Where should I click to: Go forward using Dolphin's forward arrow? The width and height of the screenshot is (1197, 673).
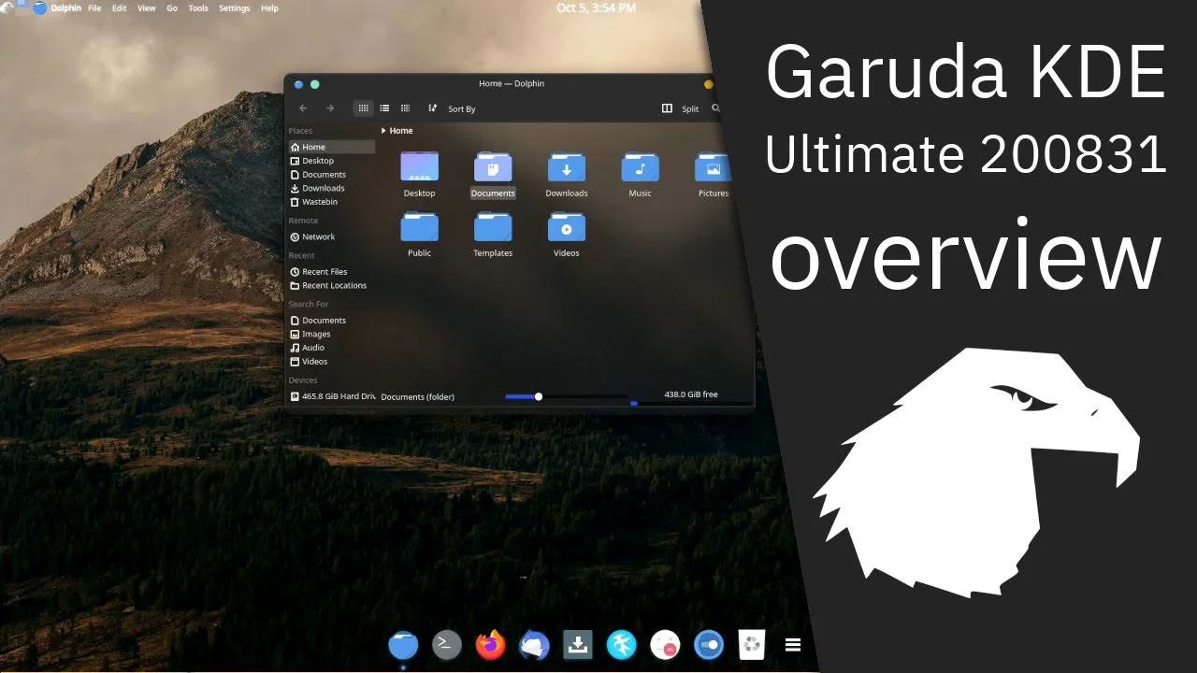click(330, 108)
